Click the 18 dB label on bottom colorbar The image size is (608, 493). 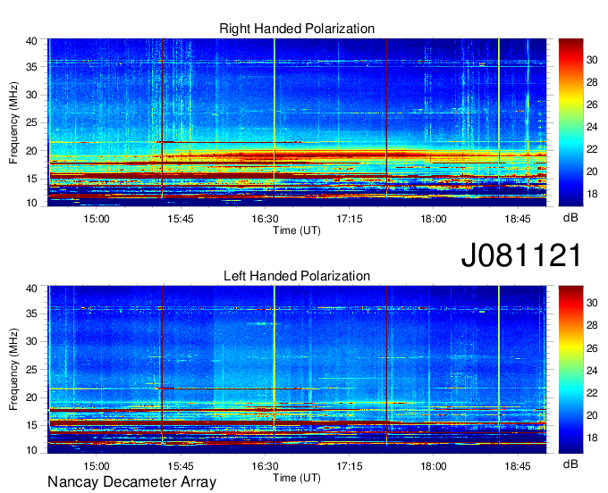tap(592, 438)
